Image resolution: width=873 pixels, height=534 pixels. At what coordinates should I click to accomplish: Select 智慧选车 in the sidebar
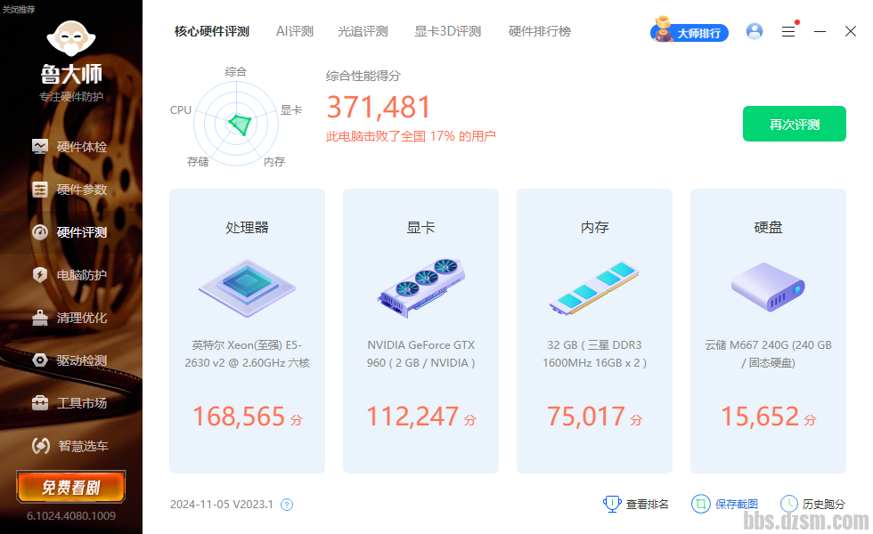click(70, 446)
